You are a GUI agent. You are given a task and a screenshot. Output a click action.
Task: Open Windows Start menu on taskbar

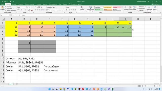(50, 89)
